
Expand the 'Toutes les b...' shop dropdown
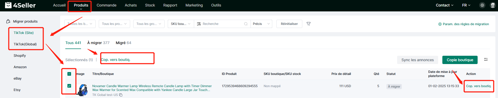click(x=80, y=24)
